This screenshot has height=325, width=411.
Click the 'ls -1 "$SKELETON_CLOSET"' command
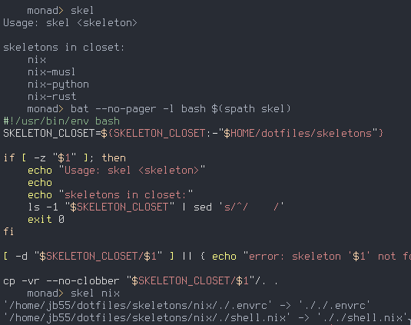click(x=101, y=207)
